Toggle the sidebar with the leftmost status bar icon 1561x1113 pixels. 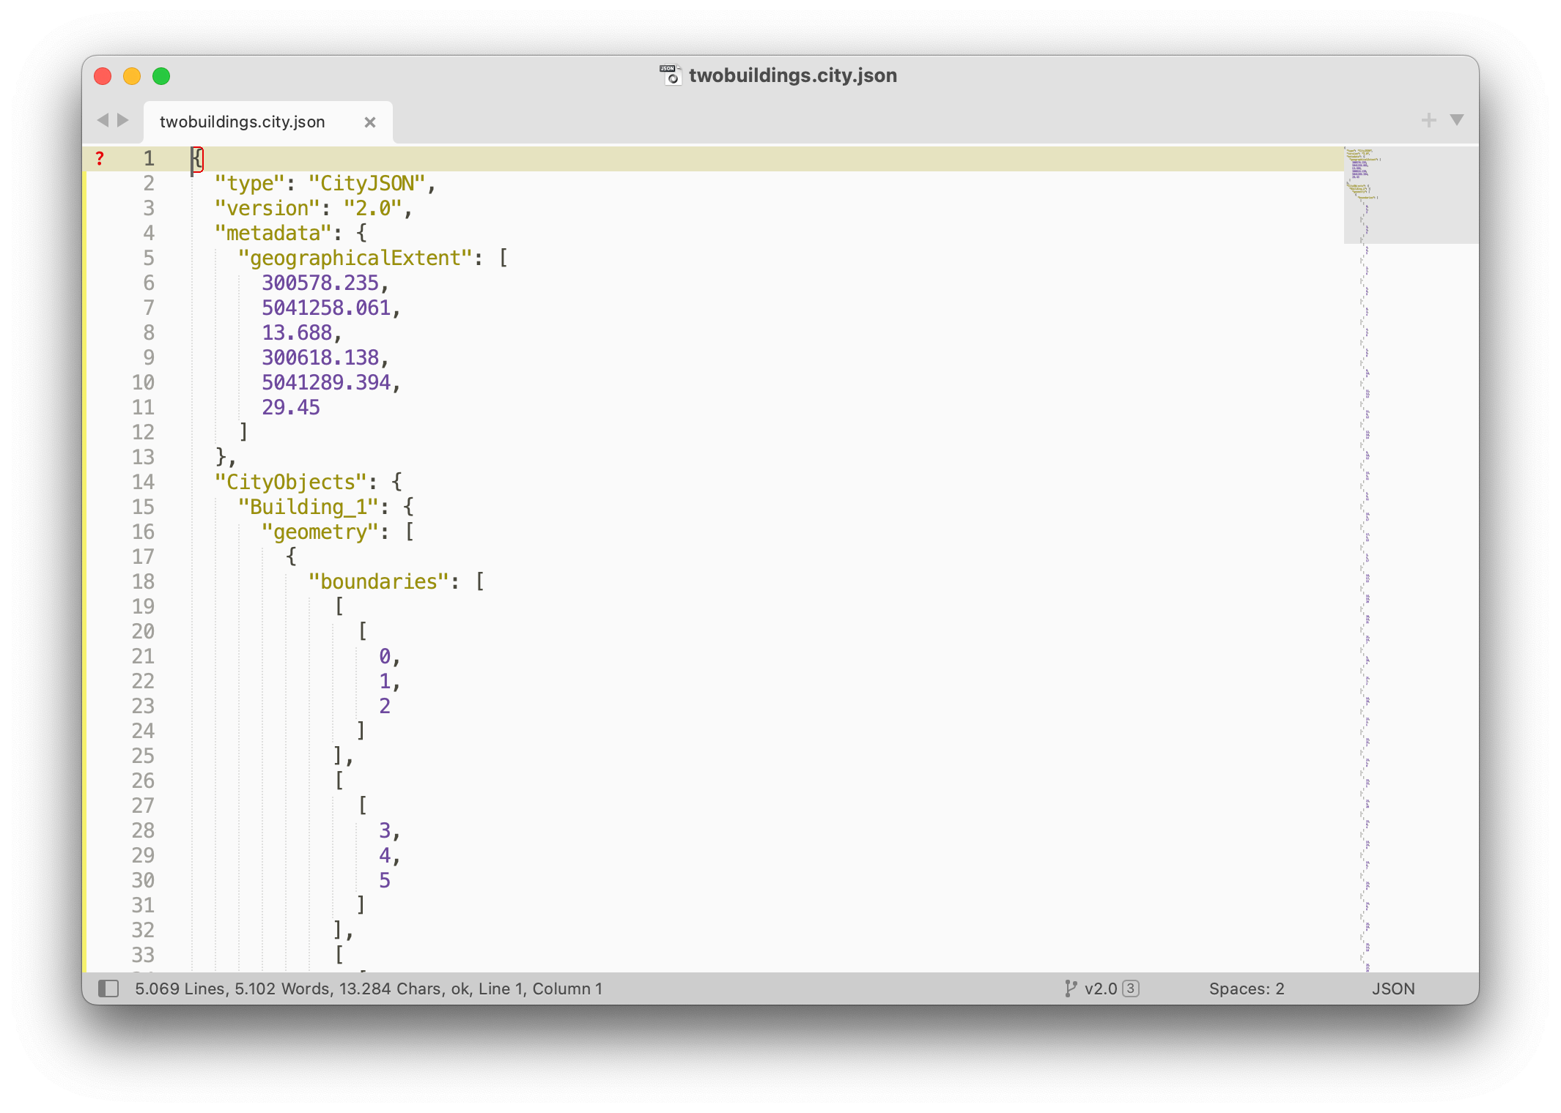[110, 989]
